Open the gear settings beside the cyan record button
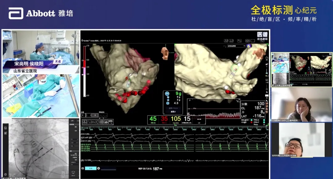This screenshot has height=179, width=333. [x=98, y=168]
